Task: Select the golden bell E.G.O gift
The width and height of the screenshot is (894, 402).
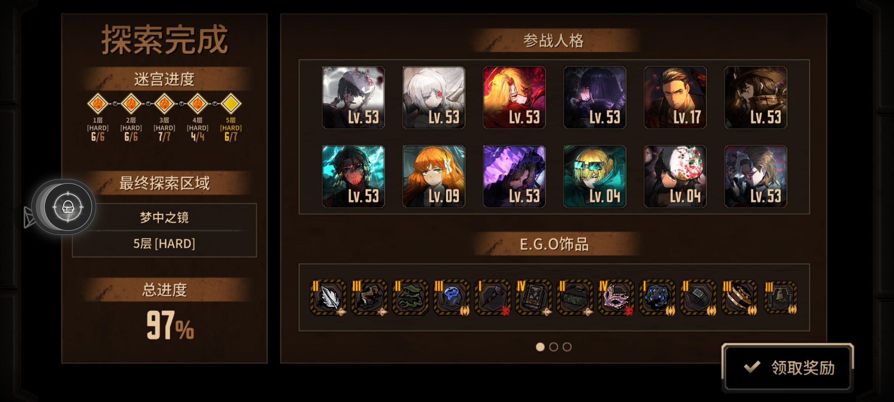Action: coord(780,297)
